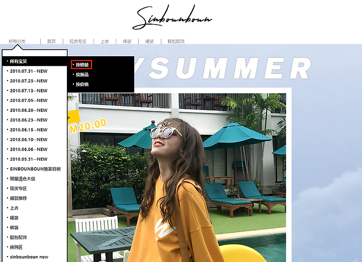This screenshot has height=262, width=362.
Task: Open 裤装 in the top navigation
Action: point(127,42)
